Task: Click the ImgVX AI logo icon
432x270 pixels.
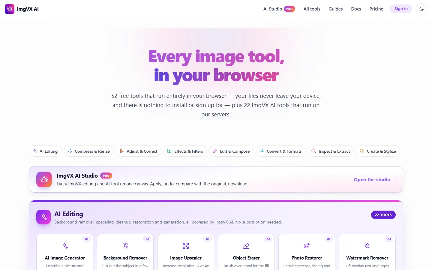Action: 10,9
